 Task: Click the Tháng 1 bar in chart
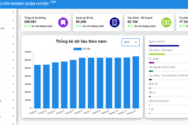pos(37,87)
